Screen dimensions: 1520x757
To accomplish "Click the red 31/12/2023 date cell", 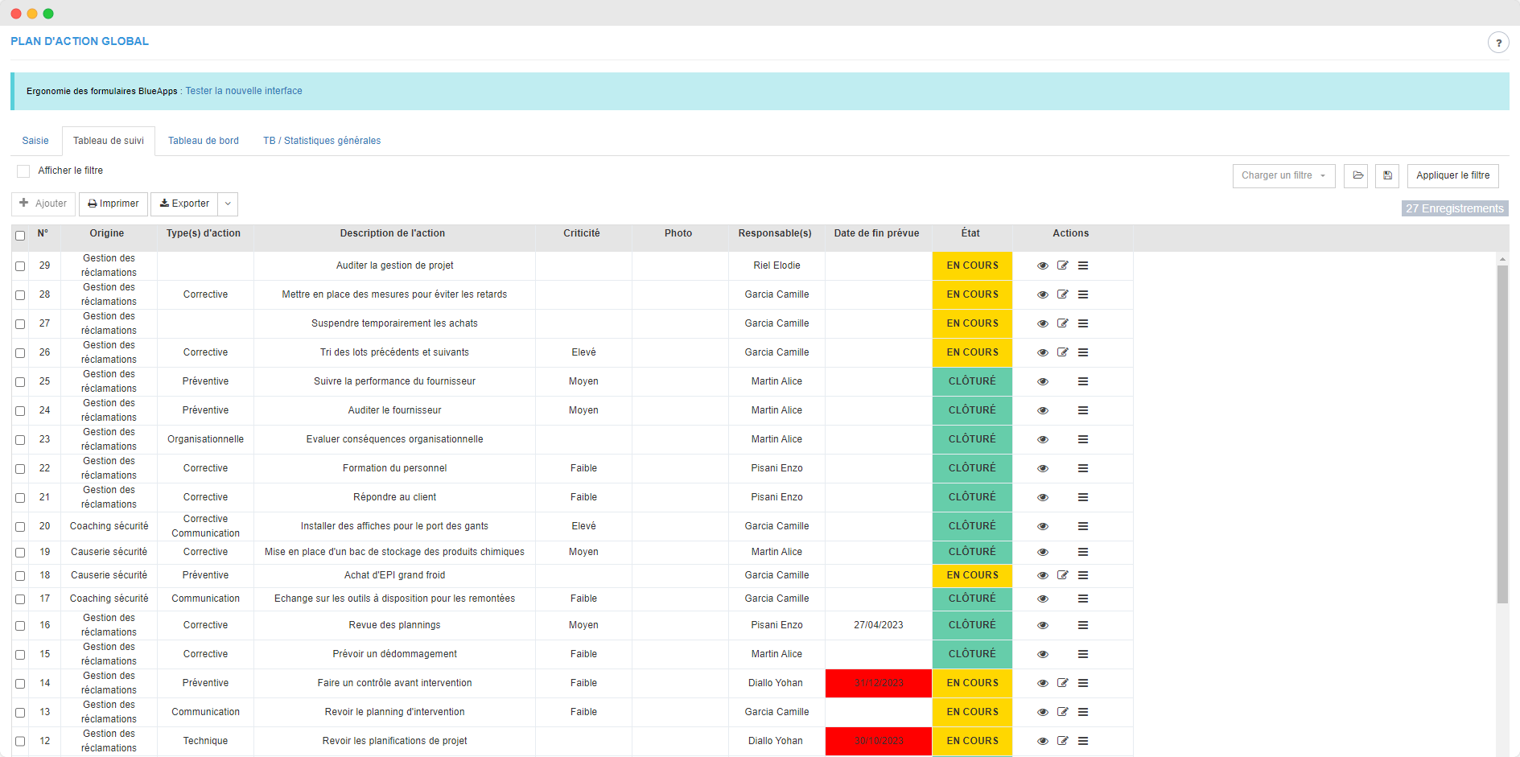I will click(879, 683).
